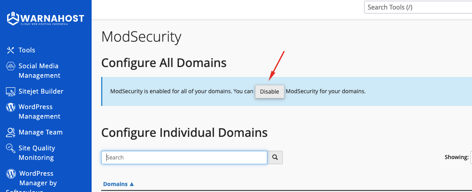Image resolution: width=472 pixels, height=192 pixels.
Task: Click the WarnaHost logo
Action: coord(46,19)
